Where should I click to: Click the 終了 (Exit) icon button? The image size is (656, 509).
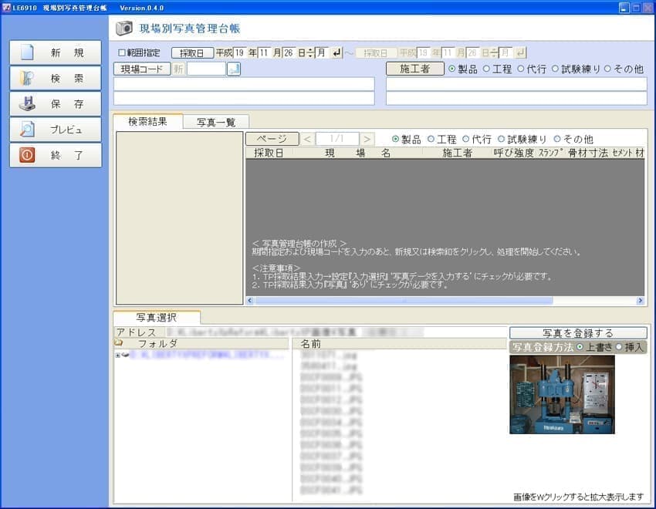pyautogui.click(x=56, y=155)
